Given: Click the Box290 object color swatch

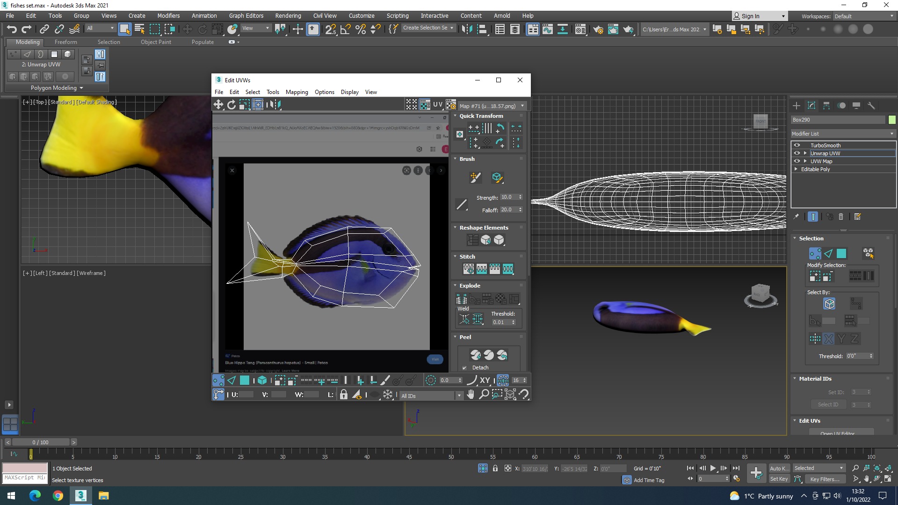Looking at the screenshot, I should click(891, 120).
